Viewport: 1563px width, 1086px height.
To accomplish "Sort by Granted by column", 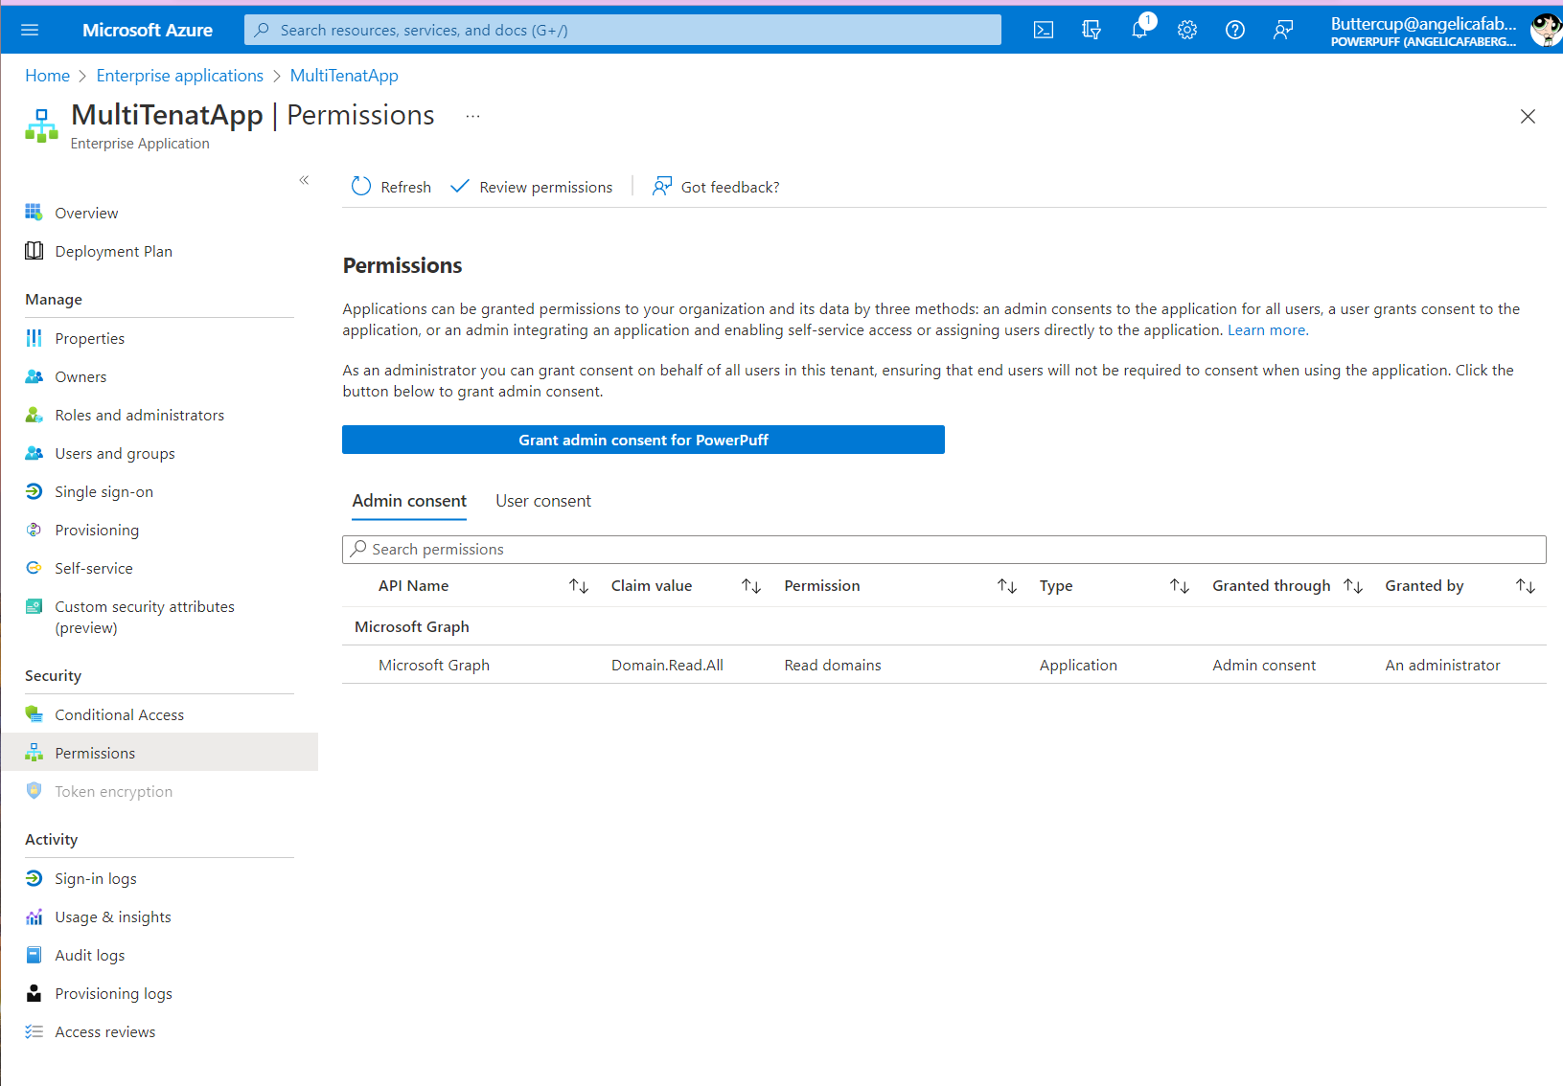I will [1525, 586].
